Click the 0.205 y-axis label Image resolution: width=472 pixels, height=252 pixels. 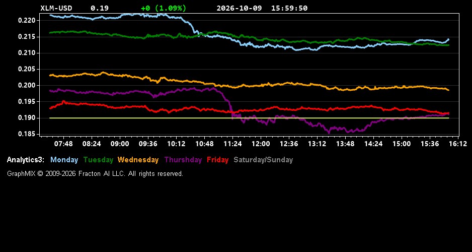[x=27, y=70]
